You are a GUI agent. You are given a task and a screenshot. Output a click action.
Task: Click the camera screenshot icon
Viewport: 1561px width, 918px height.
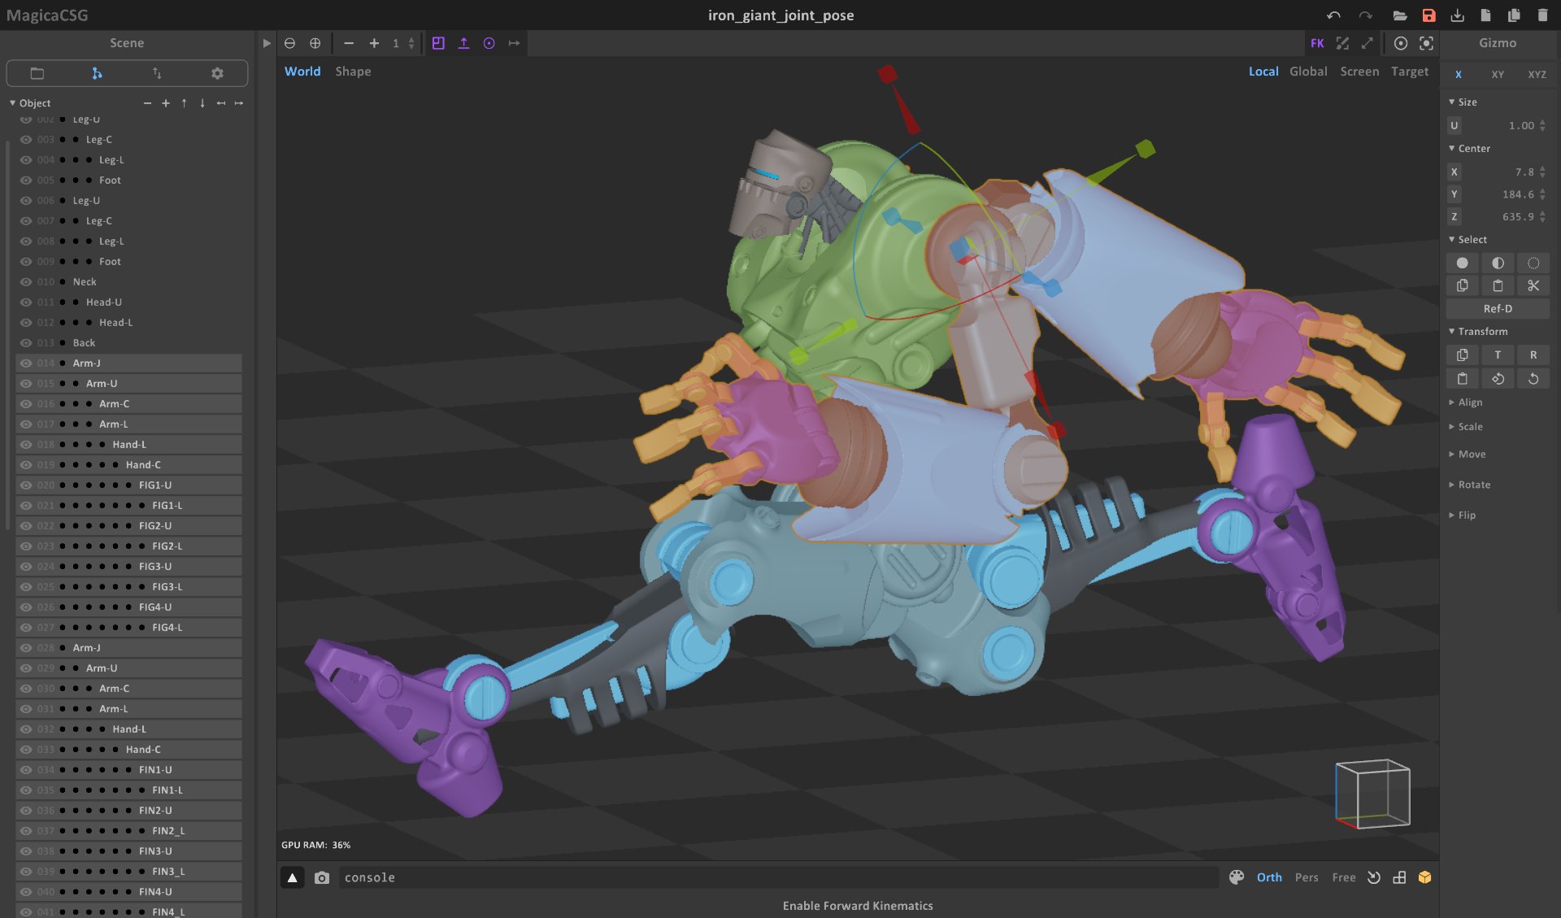(322, 878)
